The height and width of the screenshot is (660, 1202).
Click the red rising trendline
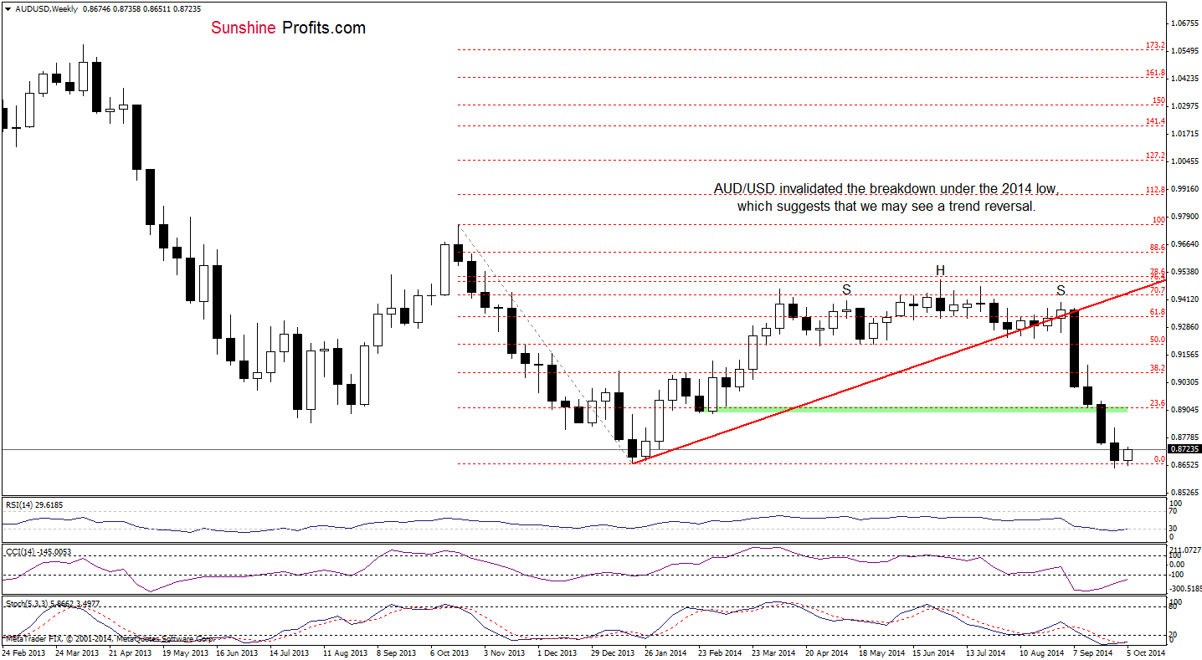(x=897, y=372)
